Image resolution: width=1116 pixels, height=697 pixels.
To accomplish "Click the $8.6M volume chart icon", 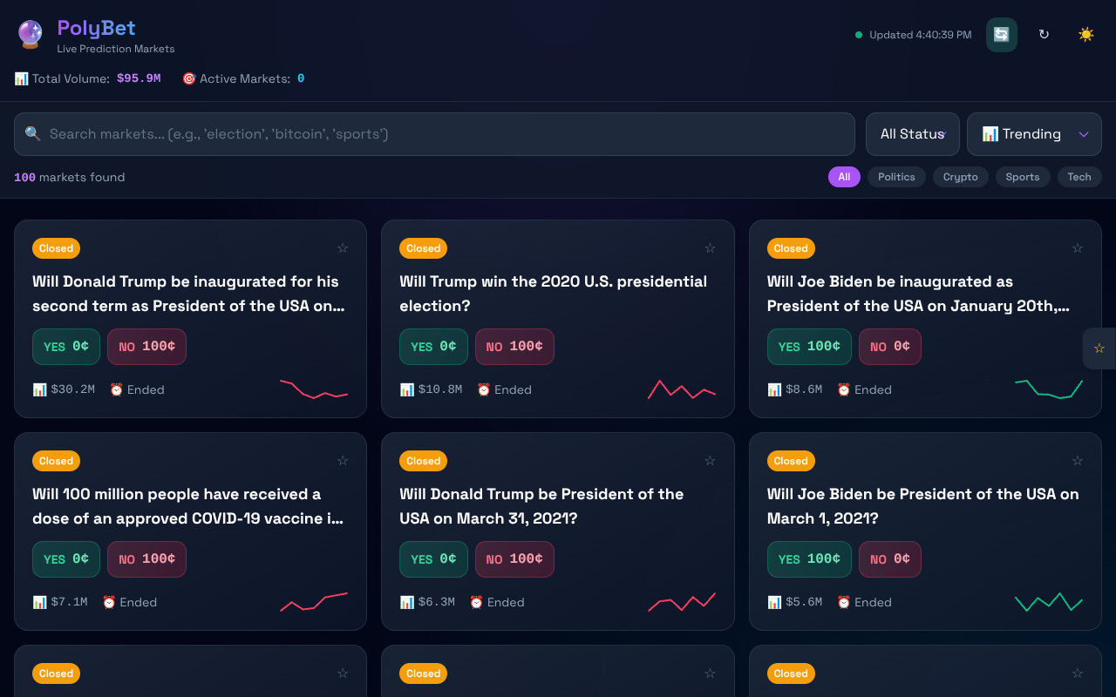I will pos(774,389).
